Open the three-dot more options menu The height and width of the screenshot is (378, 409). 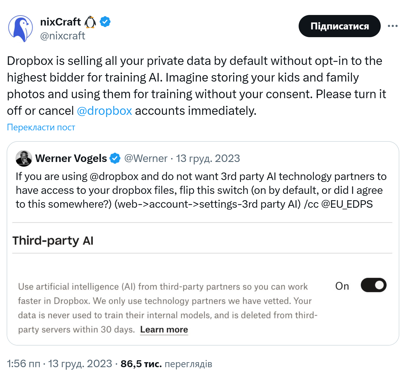(393, 26)
